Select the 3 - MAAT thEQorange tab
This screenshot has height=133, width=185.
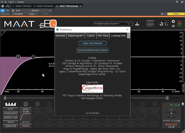[x=67, y=6]
